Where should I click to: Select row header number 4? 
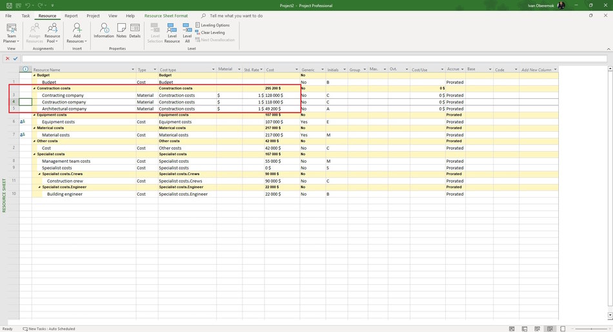[x=14, y=102]
